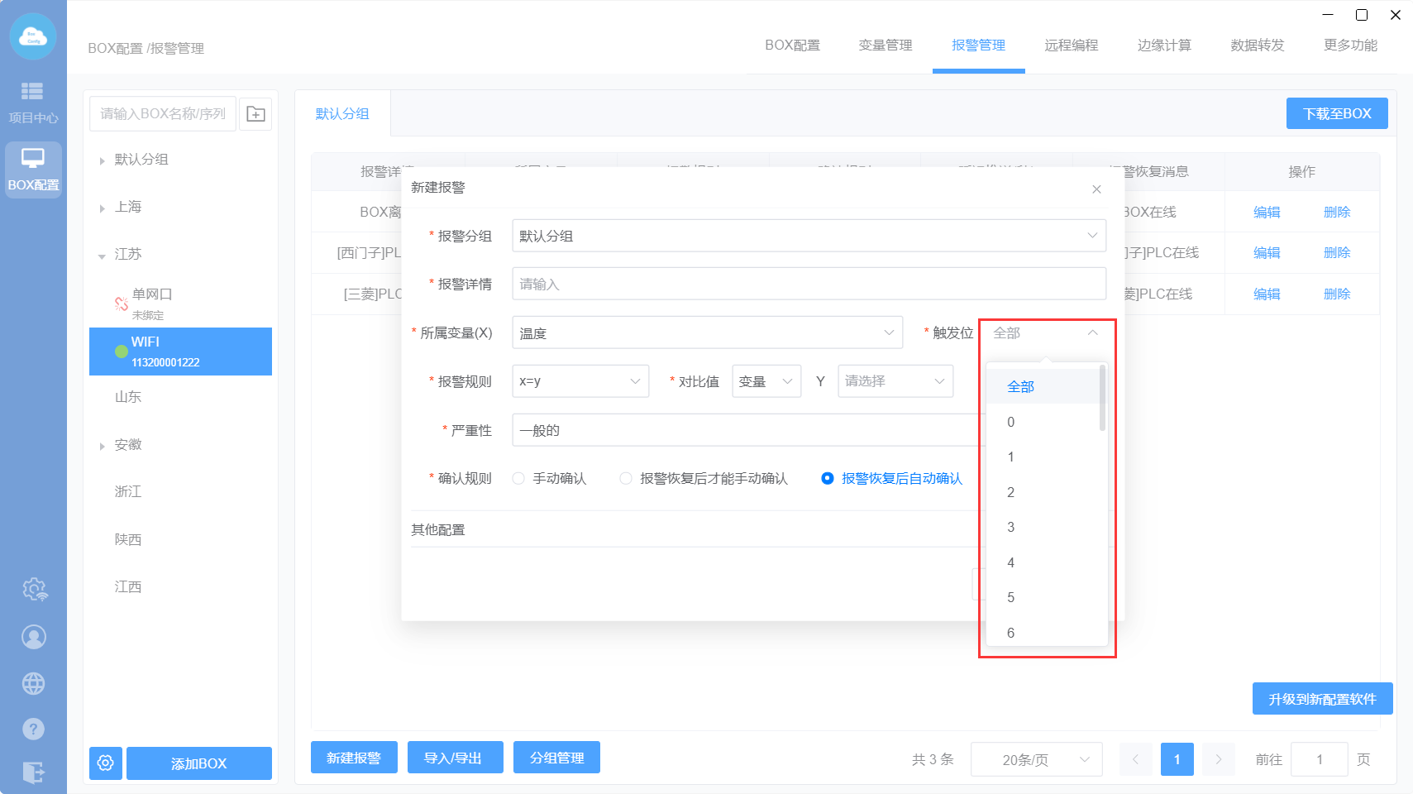Expand the 上海 tree group

click(x=102, y=208)
